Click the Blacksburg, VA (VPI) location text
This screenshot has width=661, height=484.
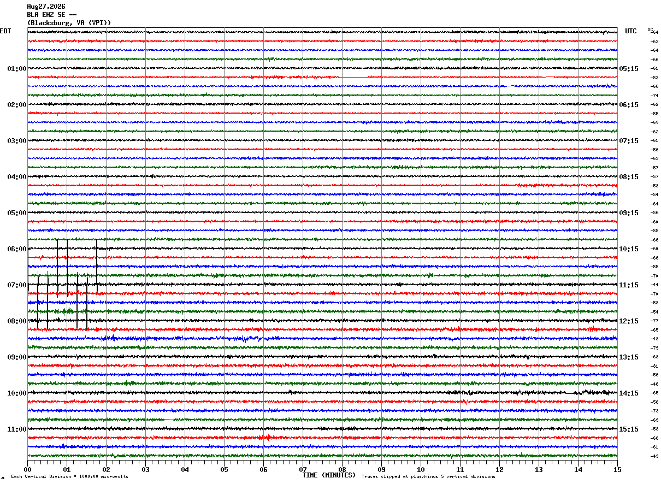coord(69,23)
